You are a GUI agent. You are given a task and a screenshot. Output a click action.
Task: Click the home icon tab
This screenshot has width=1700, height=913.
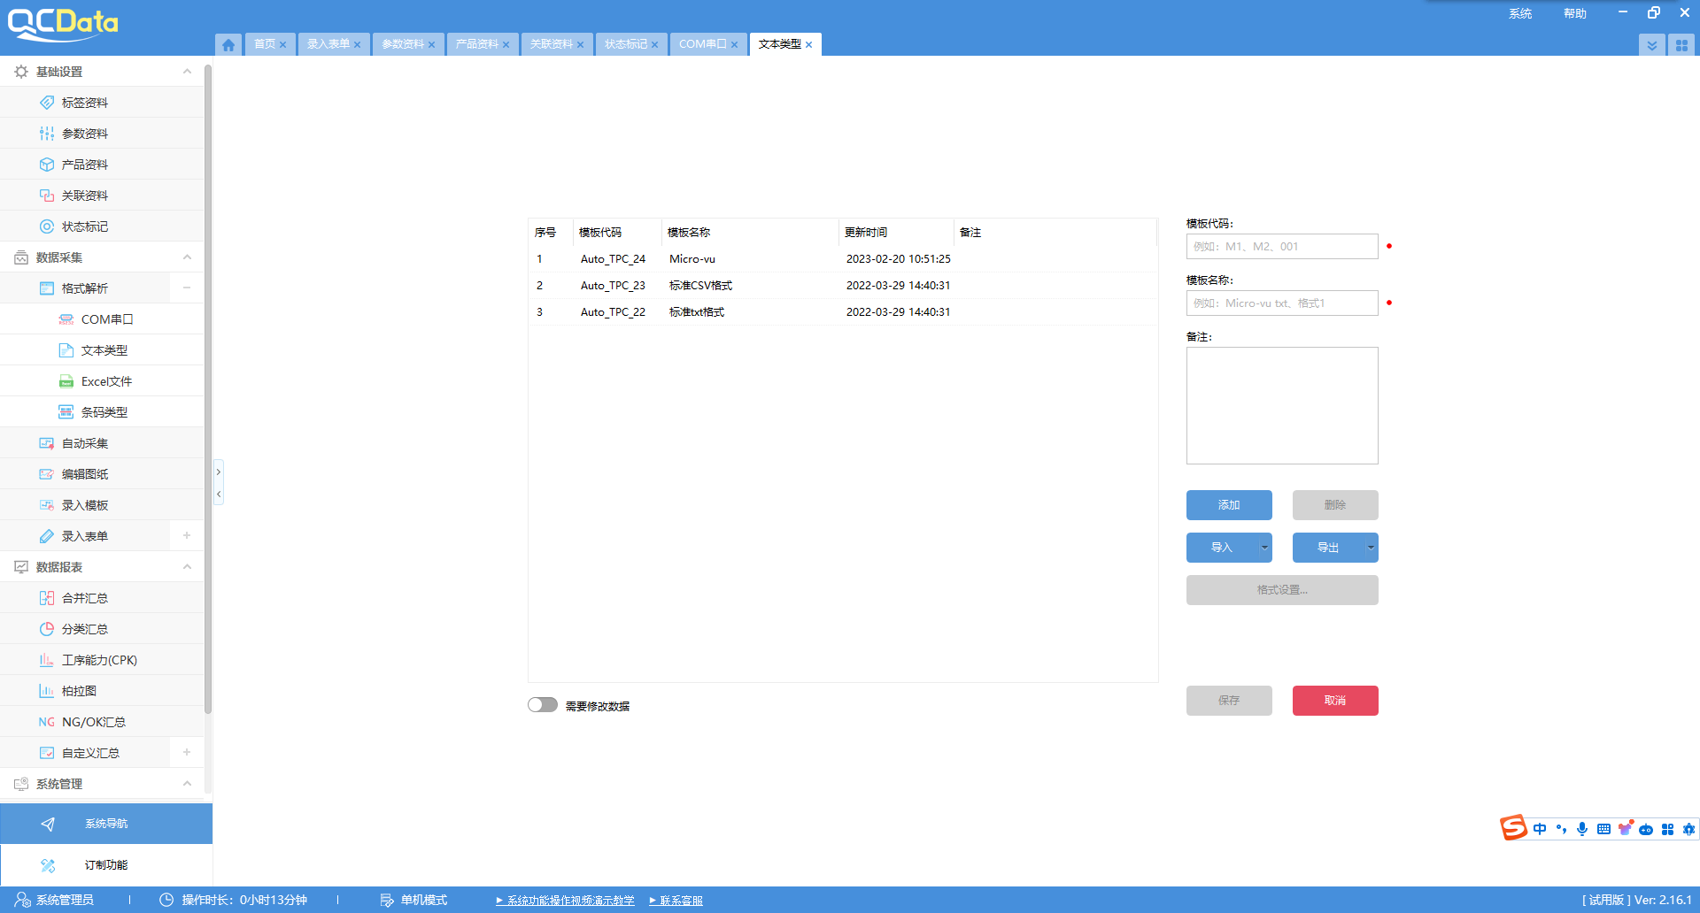point(228,45)
